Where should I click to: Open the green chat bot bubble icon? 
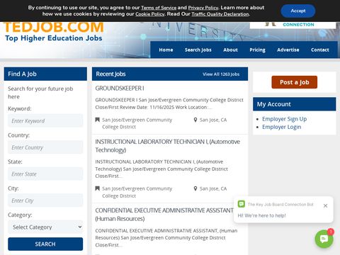coord(324,239)
